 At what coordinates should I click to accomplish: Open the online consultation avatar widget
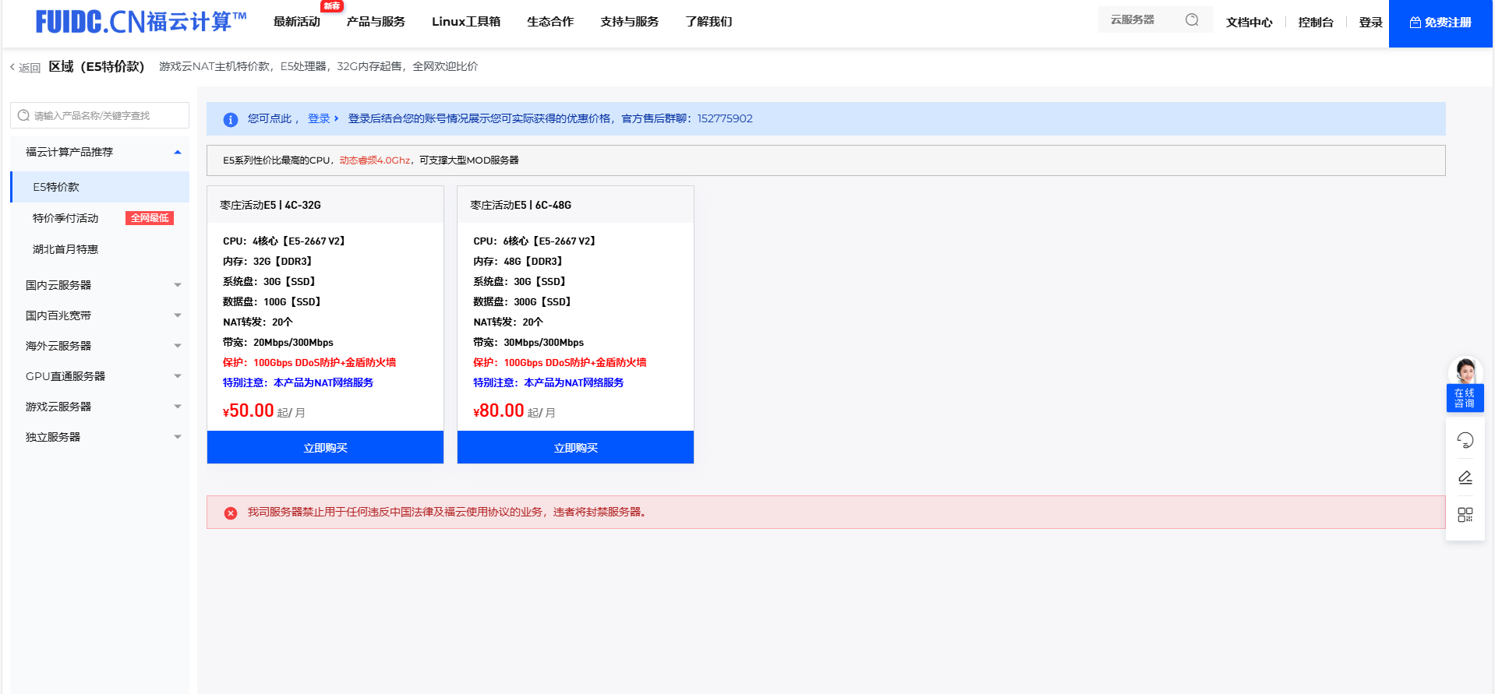click(1465, 384)
